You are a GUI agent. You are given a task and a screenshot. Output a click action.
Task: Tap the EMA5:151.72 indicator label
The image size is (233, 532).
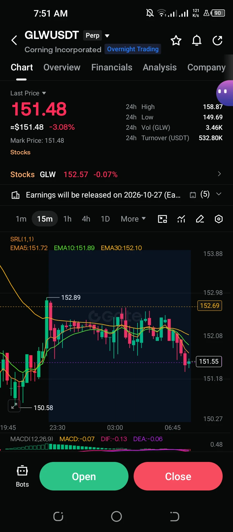pos(29,248)
